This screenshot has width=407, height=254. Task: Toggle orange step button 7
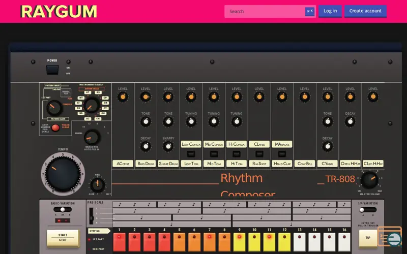(209, 242)
